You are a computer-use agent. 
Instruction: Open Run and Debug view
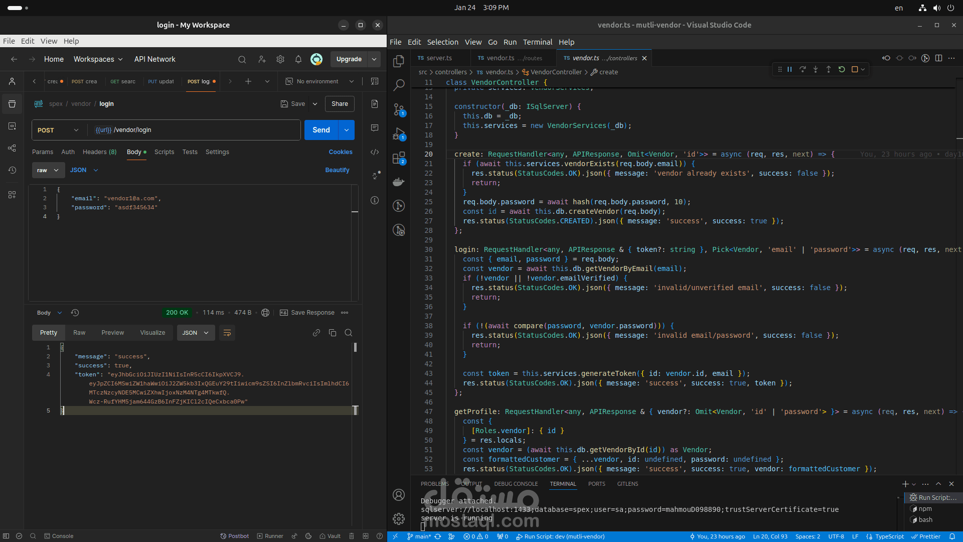(399, 134)
